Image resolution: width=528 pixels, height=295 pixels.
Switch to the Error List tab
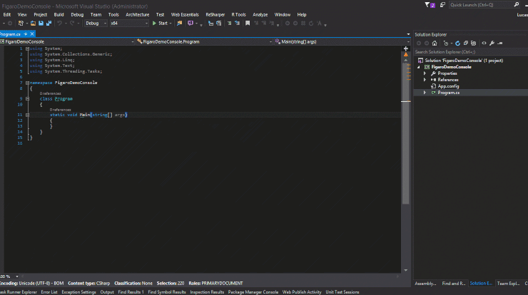(x=49, y=292)
